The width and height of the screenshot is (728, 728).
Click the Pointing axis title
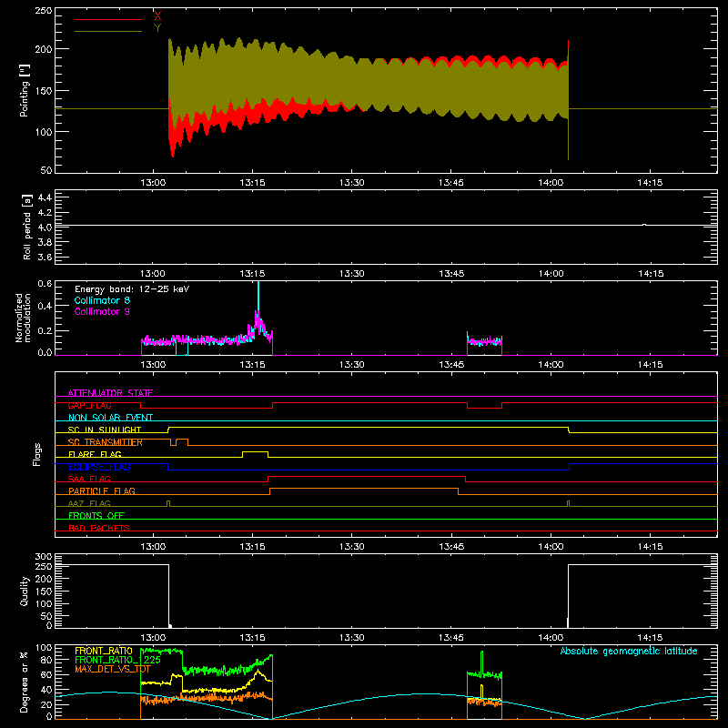[x=25, y=91]
